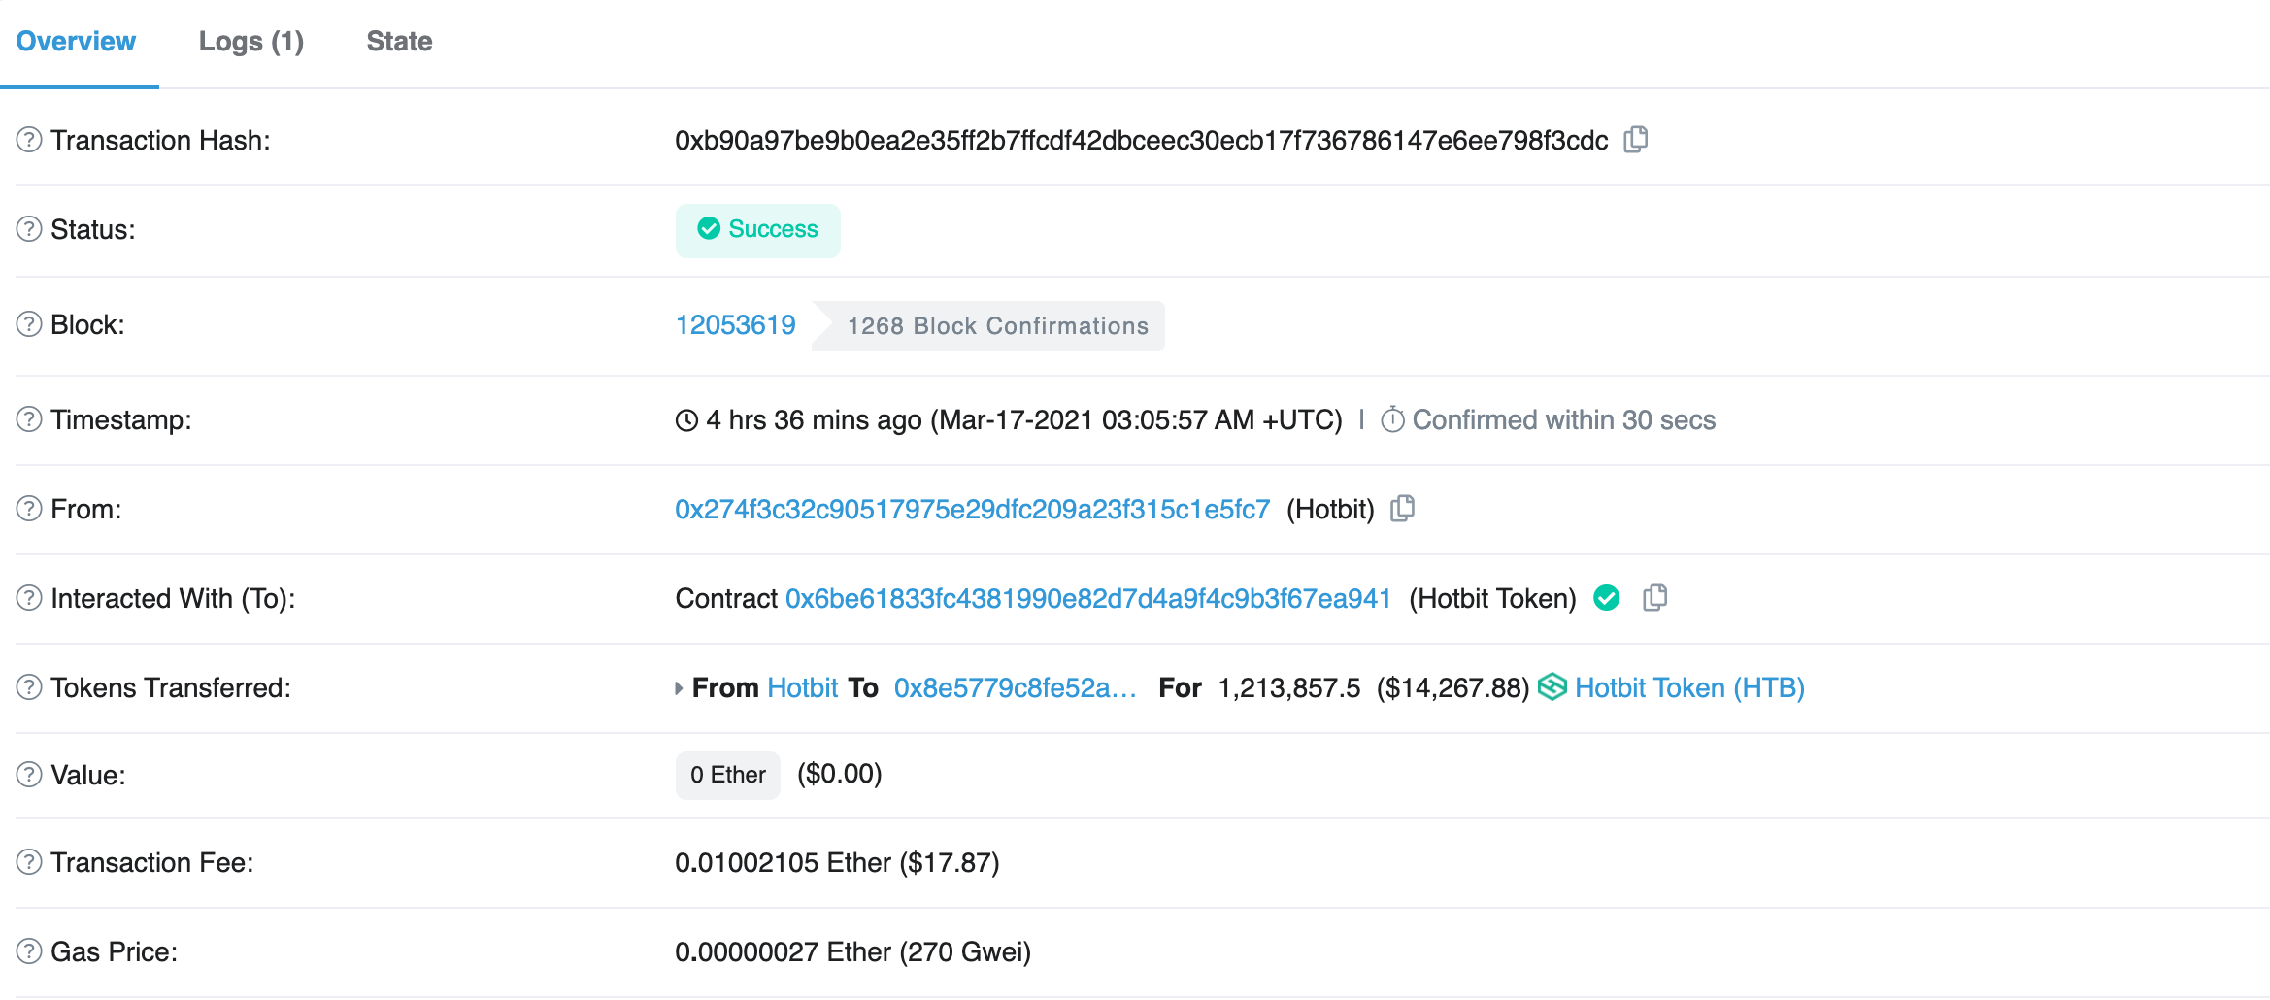Click help icon next to Block
Screen dimensions: 2270x1000
[29, 324]
